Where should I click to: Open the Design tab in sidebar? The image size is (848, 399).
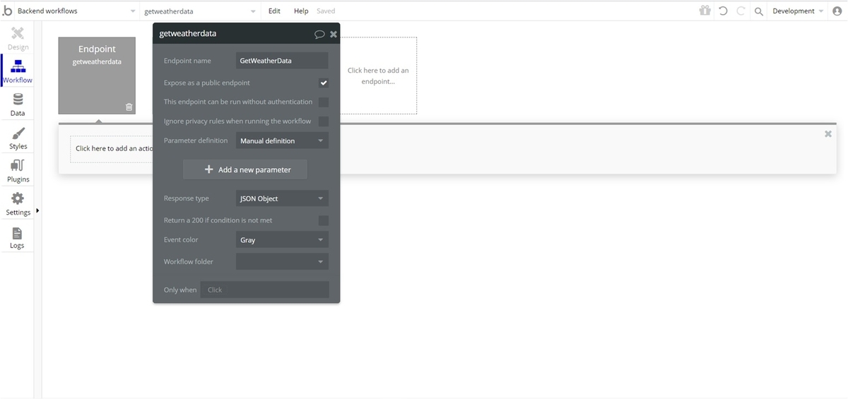click(18, 39)
